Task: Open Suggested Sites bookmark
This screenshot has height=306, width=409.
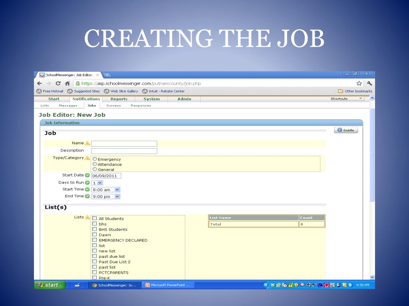Action: click(x=83, y=91)
